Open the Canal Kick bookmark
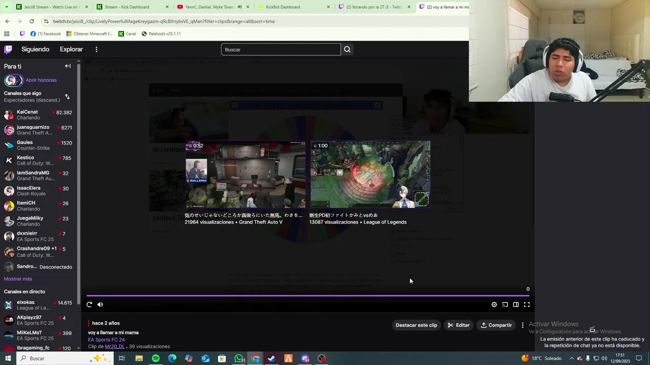 click(x=127, y=34)
